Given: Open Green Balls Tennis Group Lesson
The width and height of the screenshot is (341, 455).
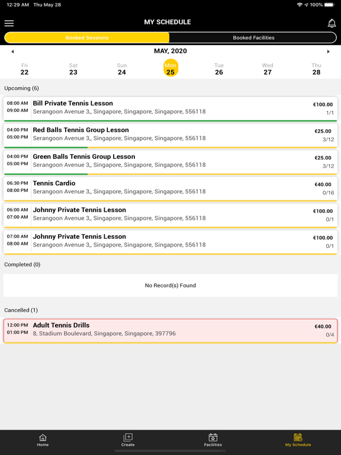Looking at the screenshot, I should (x=170, y=162).
